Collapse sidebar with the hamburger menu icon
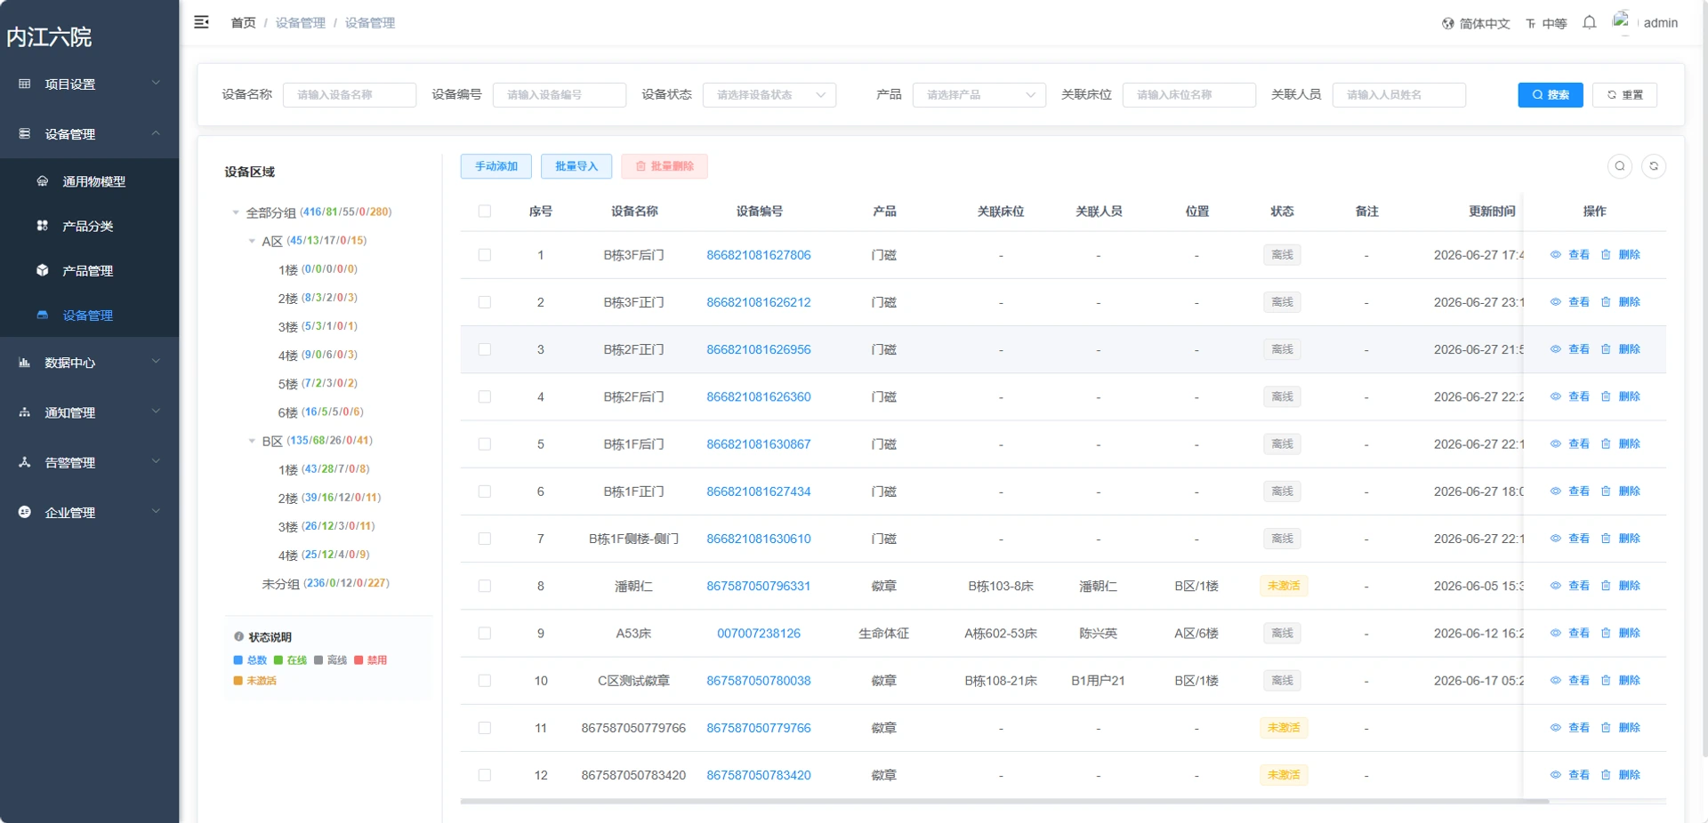 [202, 22]
